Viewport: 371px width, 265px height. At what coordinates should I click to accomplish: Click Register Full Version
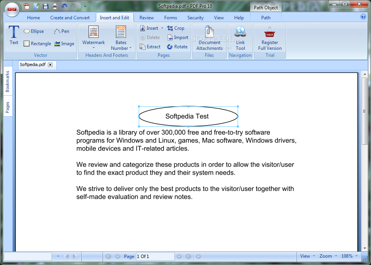(x=270, y=38)
